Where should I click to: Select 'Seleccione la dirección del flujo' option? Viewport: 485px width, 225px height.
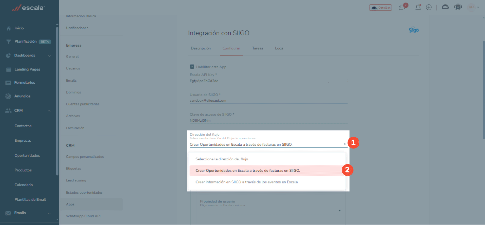pos(267,159)
